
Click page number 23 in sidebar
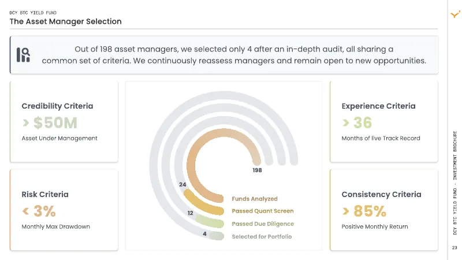(454, 248)
